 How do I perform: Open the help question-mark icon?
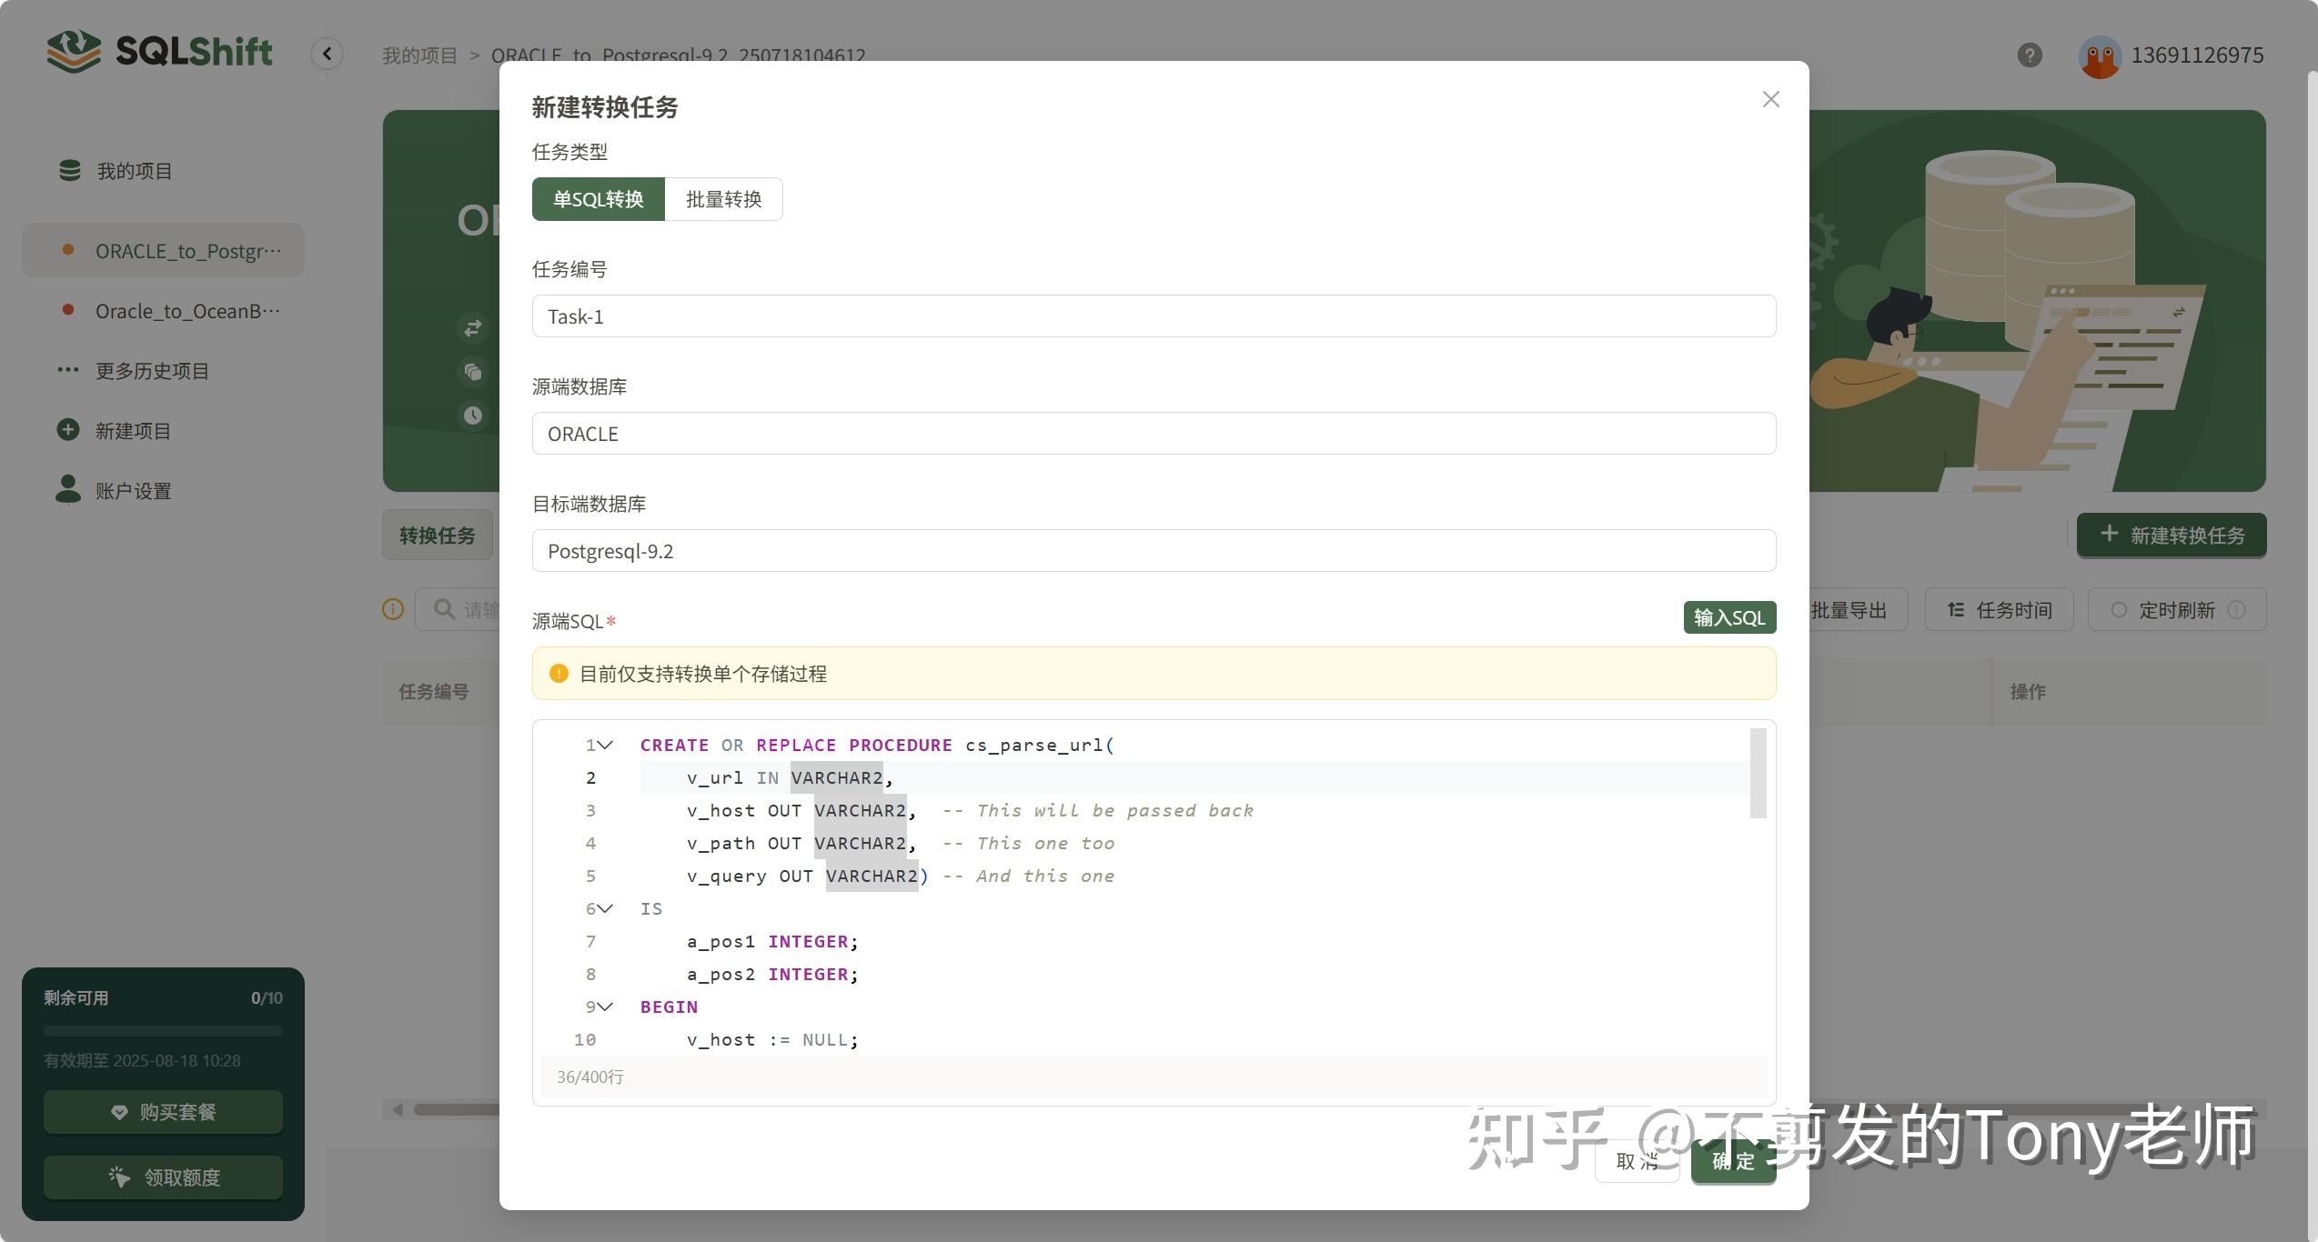coord(2030,55)
